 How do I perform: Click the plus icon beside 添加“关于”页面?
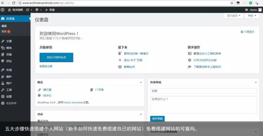pos(120,60)
